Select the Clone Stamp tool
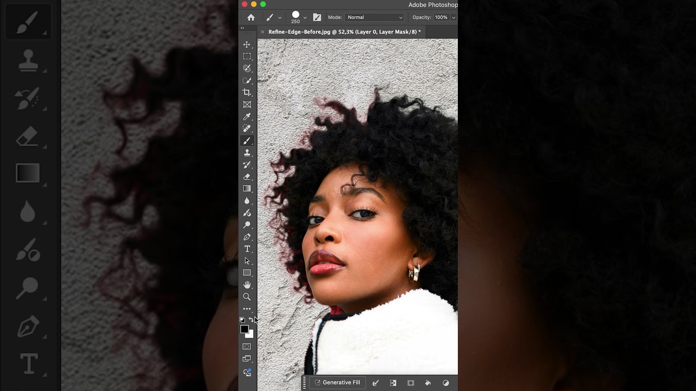 (247, 153)
